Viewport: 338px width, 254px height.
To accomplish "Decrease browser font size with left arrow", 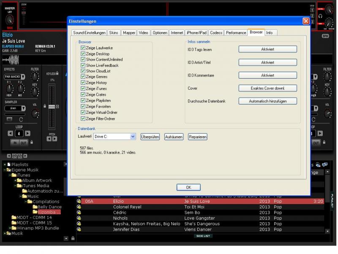I will click(8, 156).
